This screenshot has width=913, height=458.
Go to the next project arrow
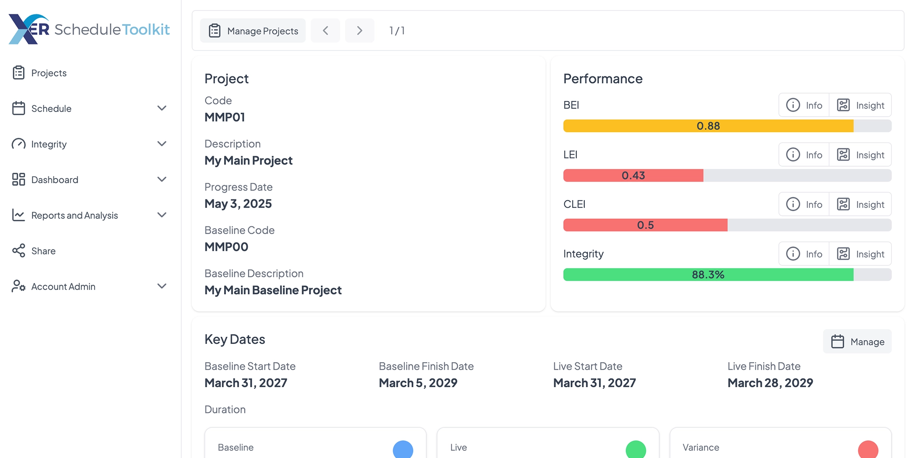[x=360, y=31]
